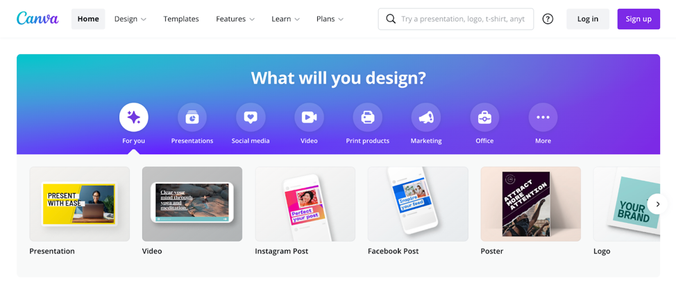Click the Log in button

588,19
